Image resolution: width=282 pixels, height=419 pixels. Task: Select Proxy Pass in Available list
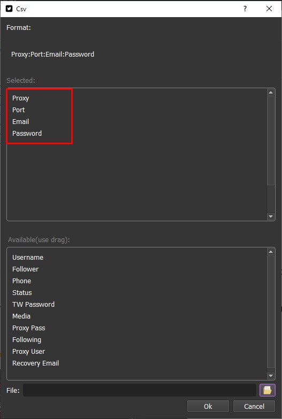[29, 328]
